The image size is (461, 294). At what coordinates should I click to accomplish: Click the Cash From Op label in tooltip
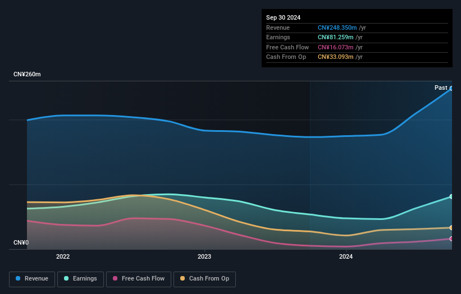tap(286, 57)
